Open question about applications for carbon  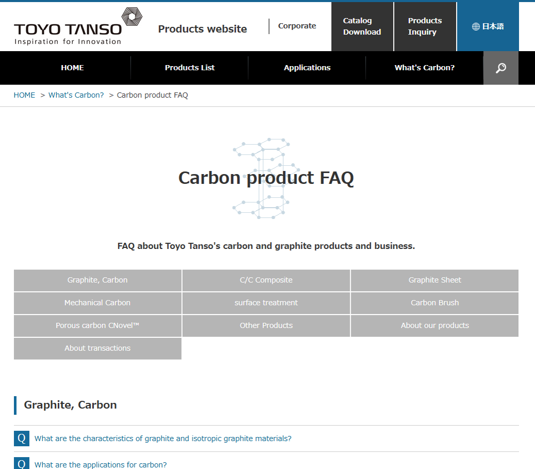101,465
